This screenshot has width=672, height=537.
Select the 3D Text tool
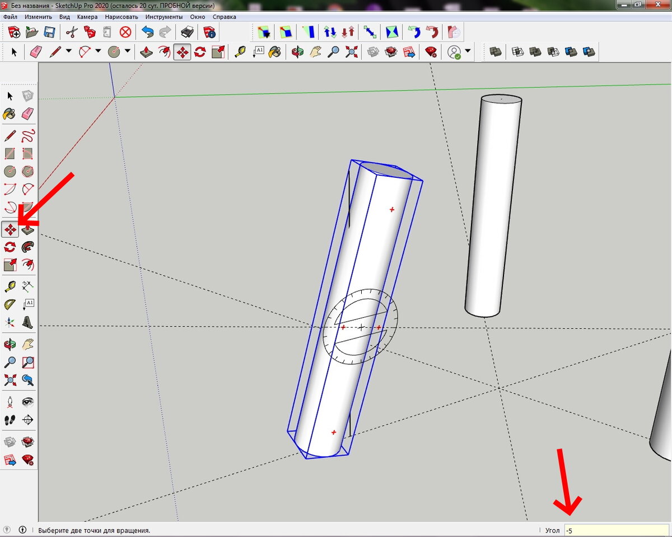(27, 322)
